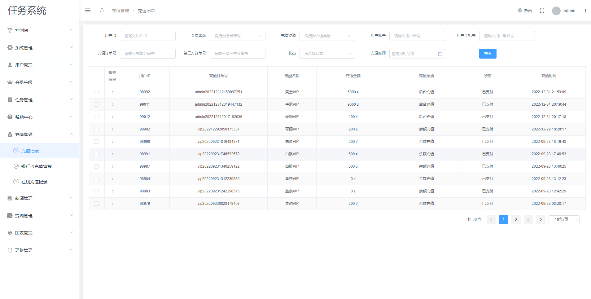Open the language globe icon
The height and width of the screenshot is (299, 591).
coord(520,11)
